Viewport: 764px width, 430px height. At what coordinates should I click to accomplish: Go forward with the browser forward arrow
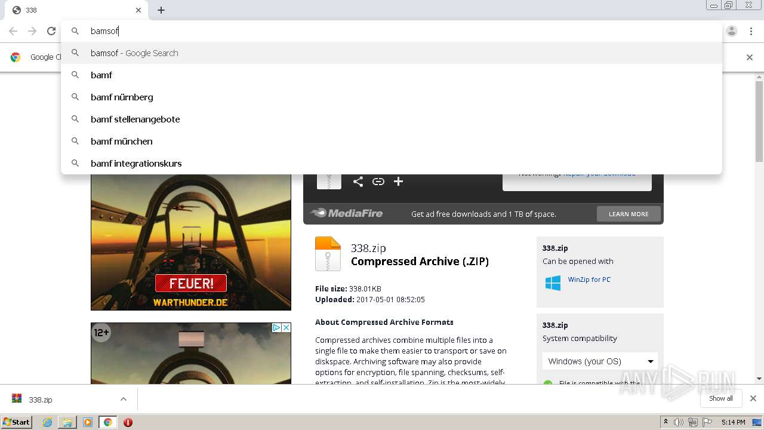point(32,31)
